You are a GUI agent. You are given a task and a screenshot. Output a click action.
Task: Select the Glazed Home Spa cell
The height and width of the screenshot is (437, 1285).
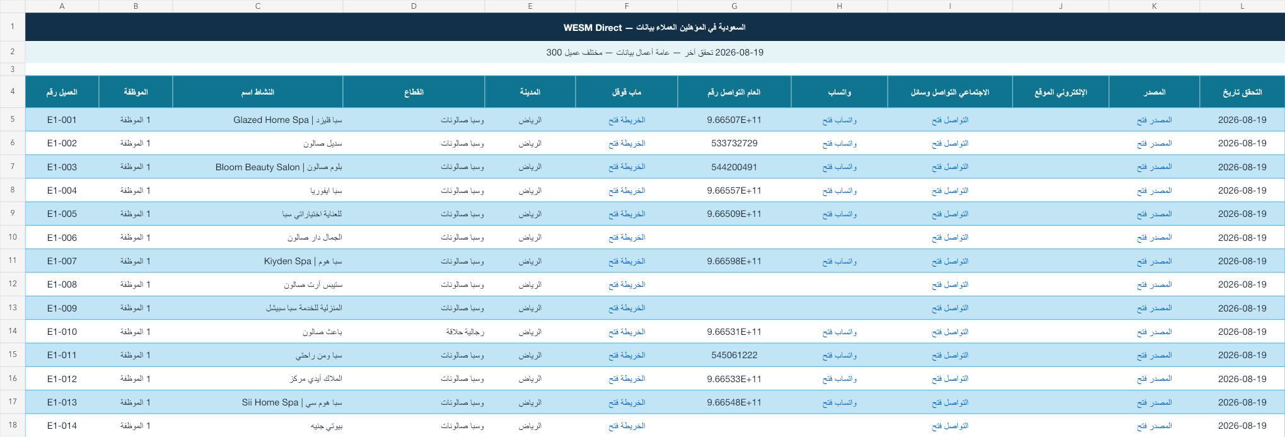[x=258, y=120]
